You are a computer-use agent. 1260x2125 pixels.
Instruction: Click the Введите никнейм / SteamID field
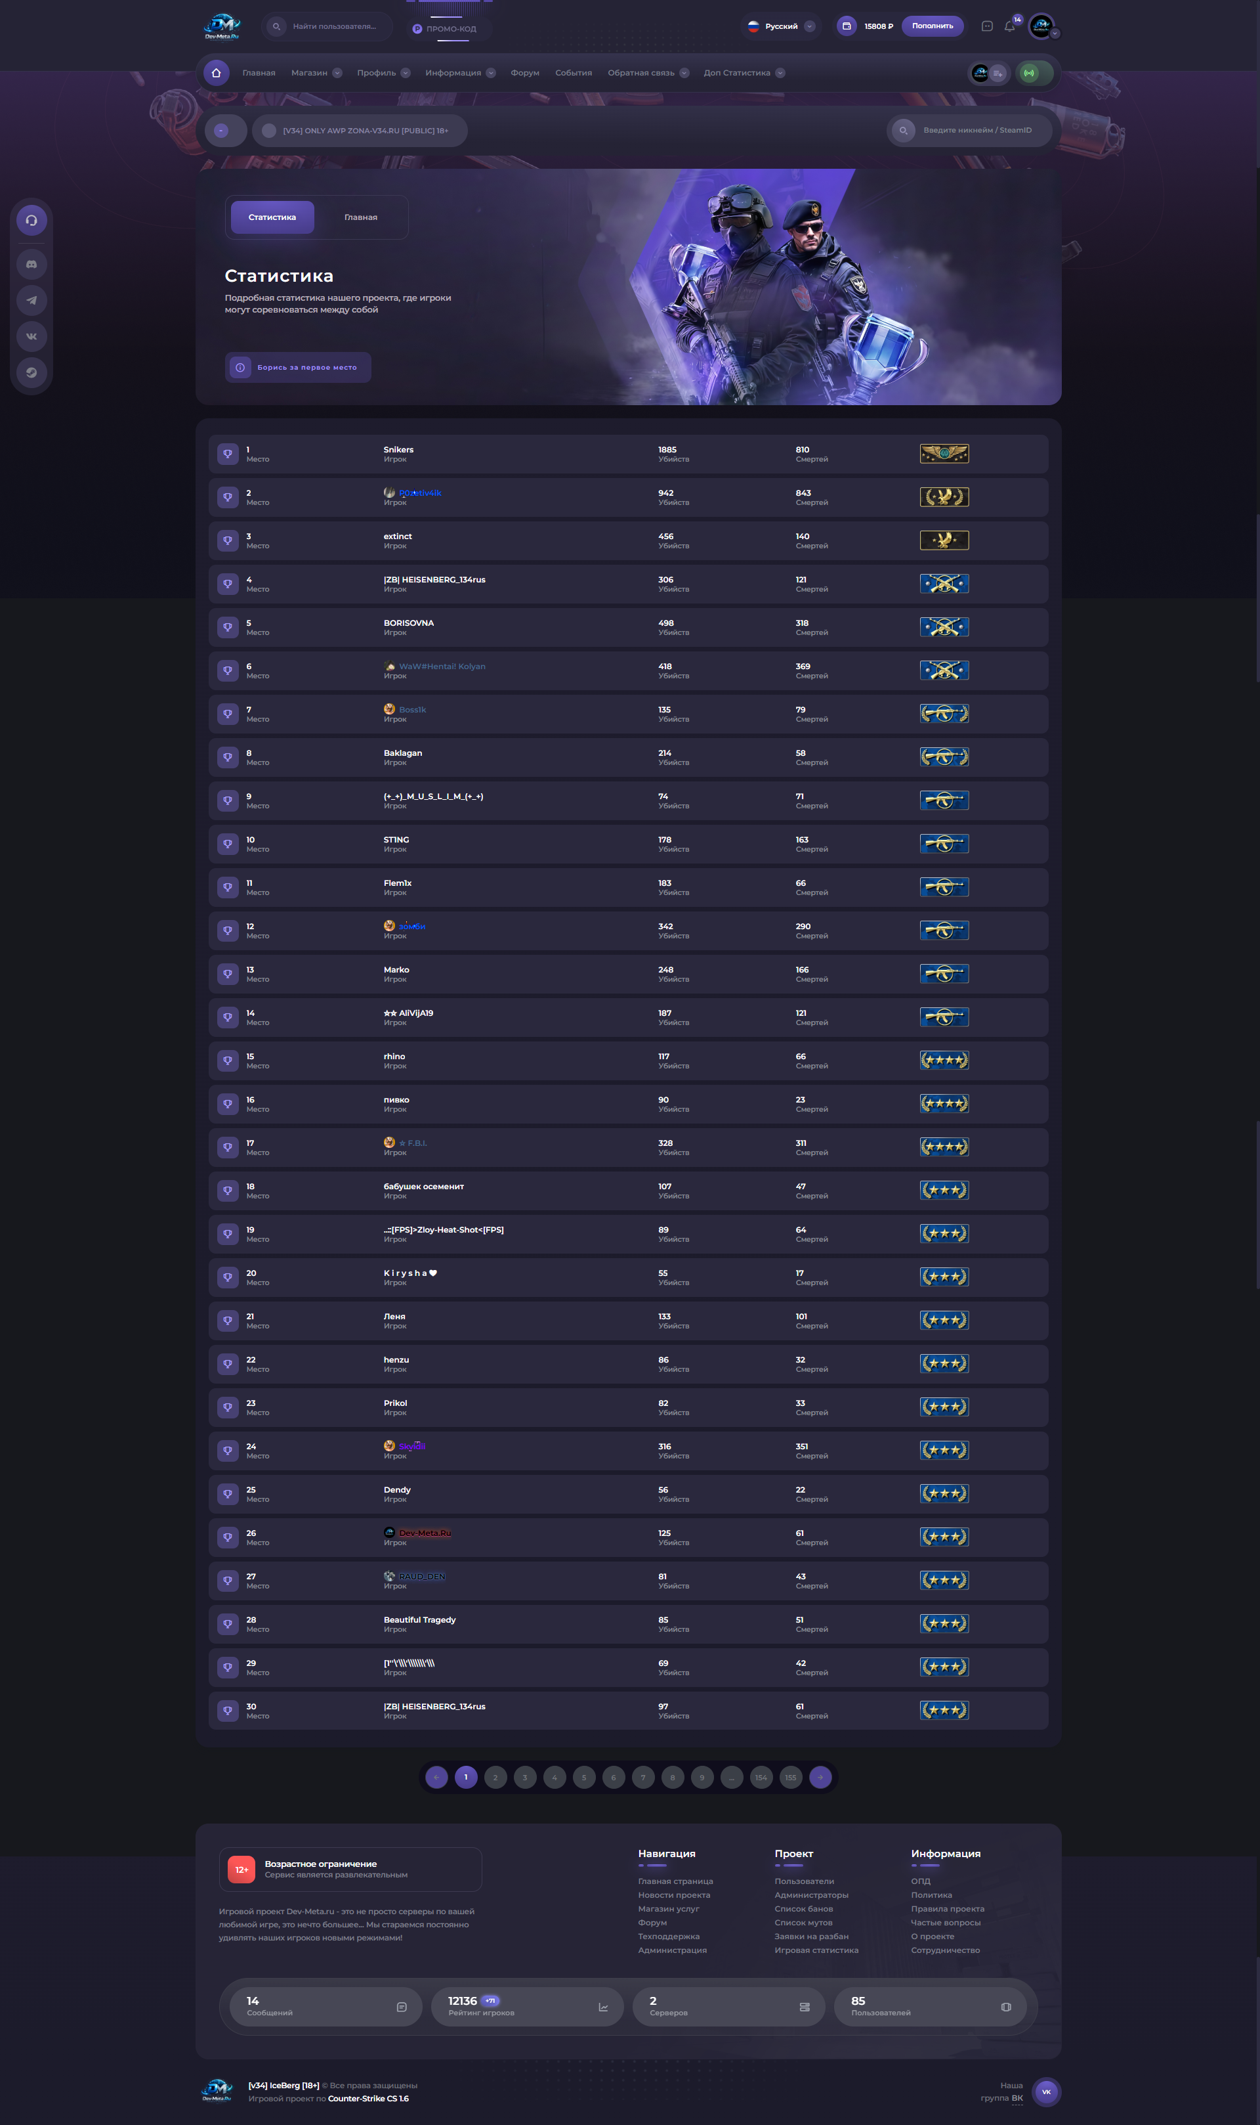[x=977, y=131]
